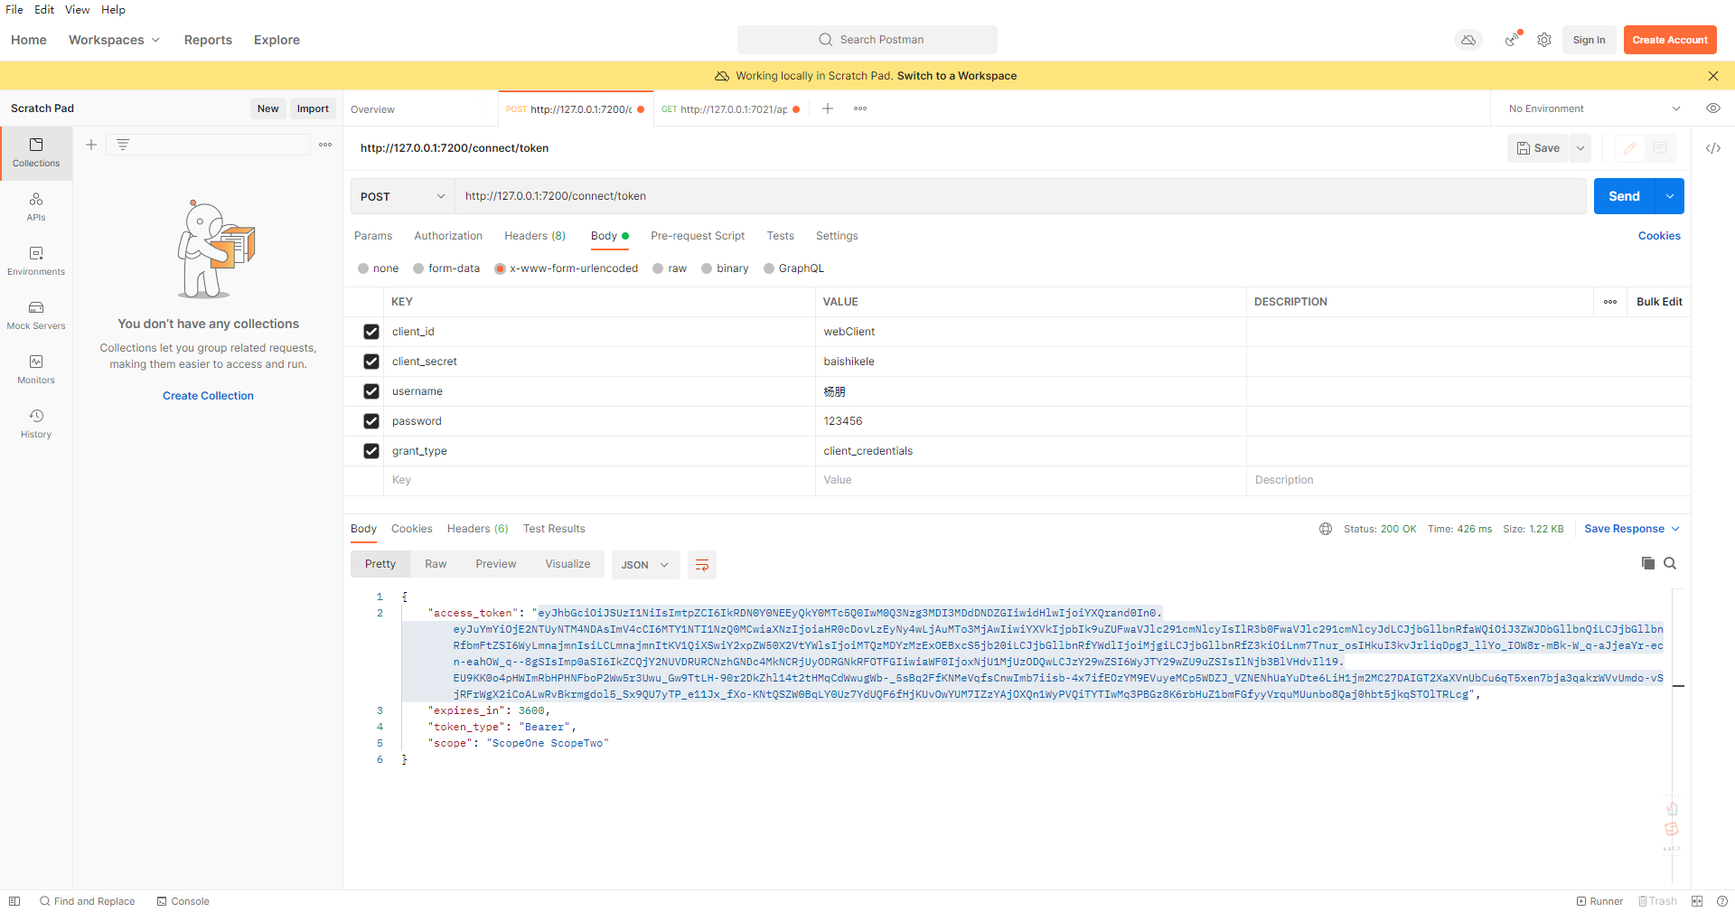Open the File menu

point(14,9)
